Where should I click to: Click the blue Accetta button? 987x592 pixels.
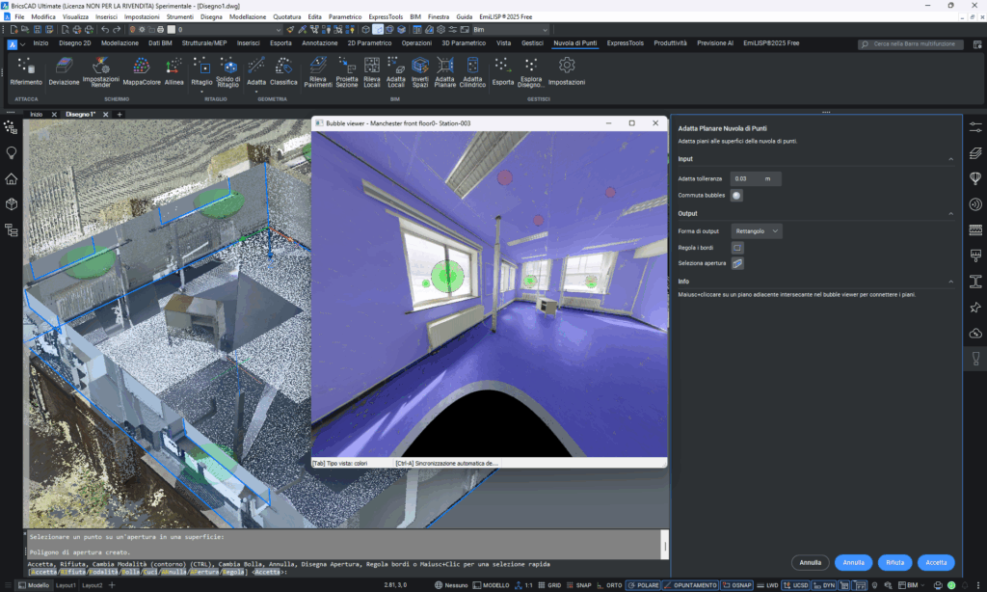[x=936, y=562]
